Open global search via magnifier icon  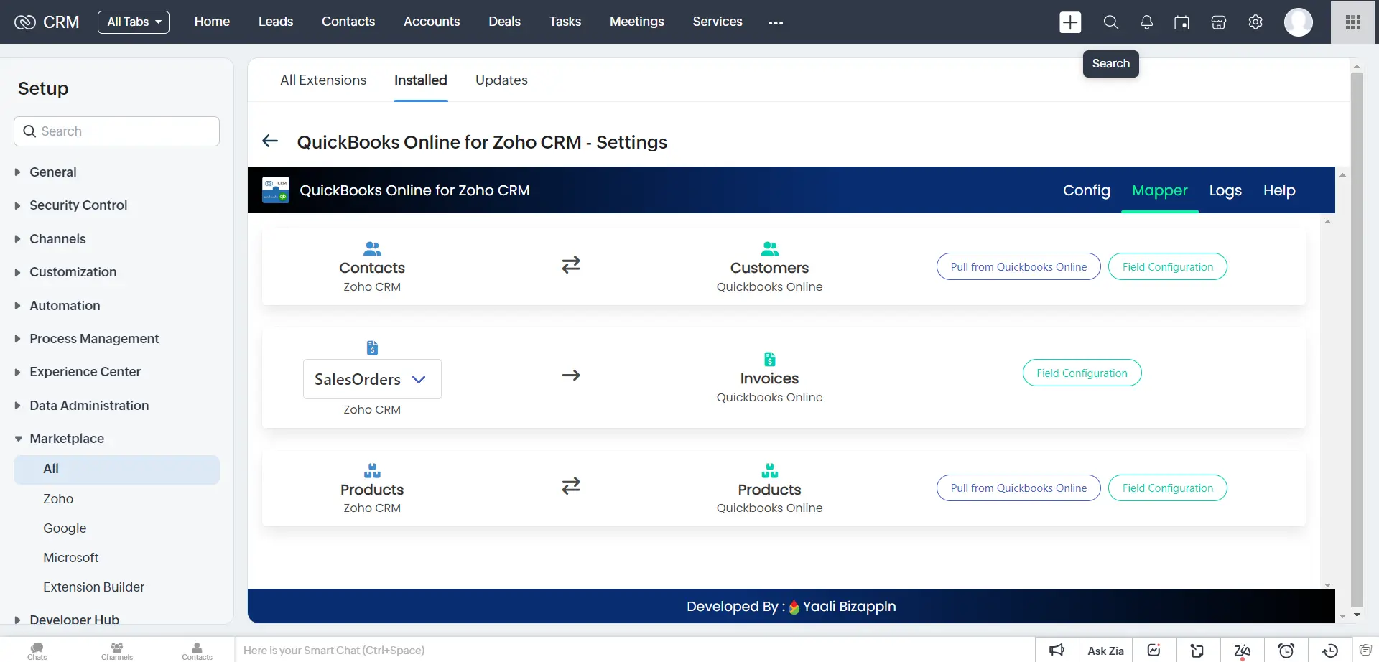coord(1110,22)
